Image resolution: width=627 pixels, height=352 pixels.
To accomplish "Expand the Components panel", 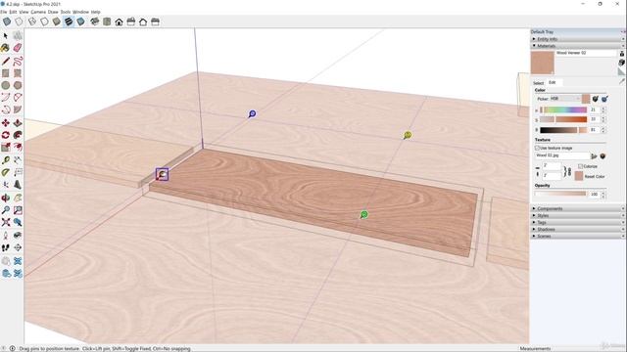I will coord(578,208).
